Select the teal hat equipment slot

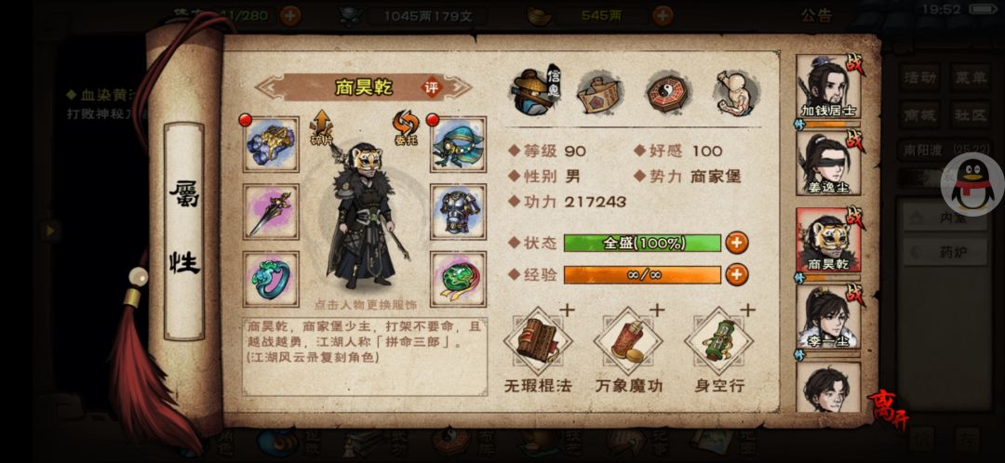coord(458,144)
